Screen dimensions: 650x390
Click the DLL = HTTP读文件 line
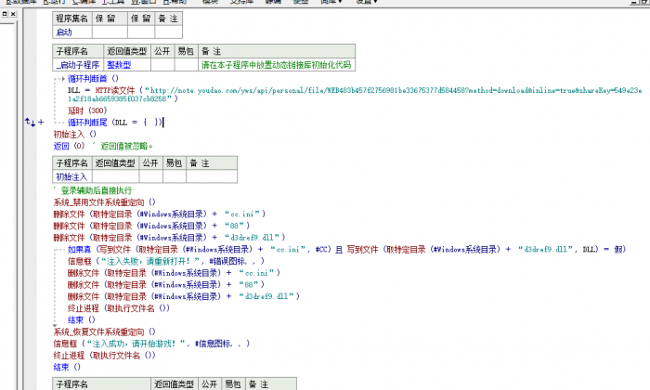coord(355,94)
